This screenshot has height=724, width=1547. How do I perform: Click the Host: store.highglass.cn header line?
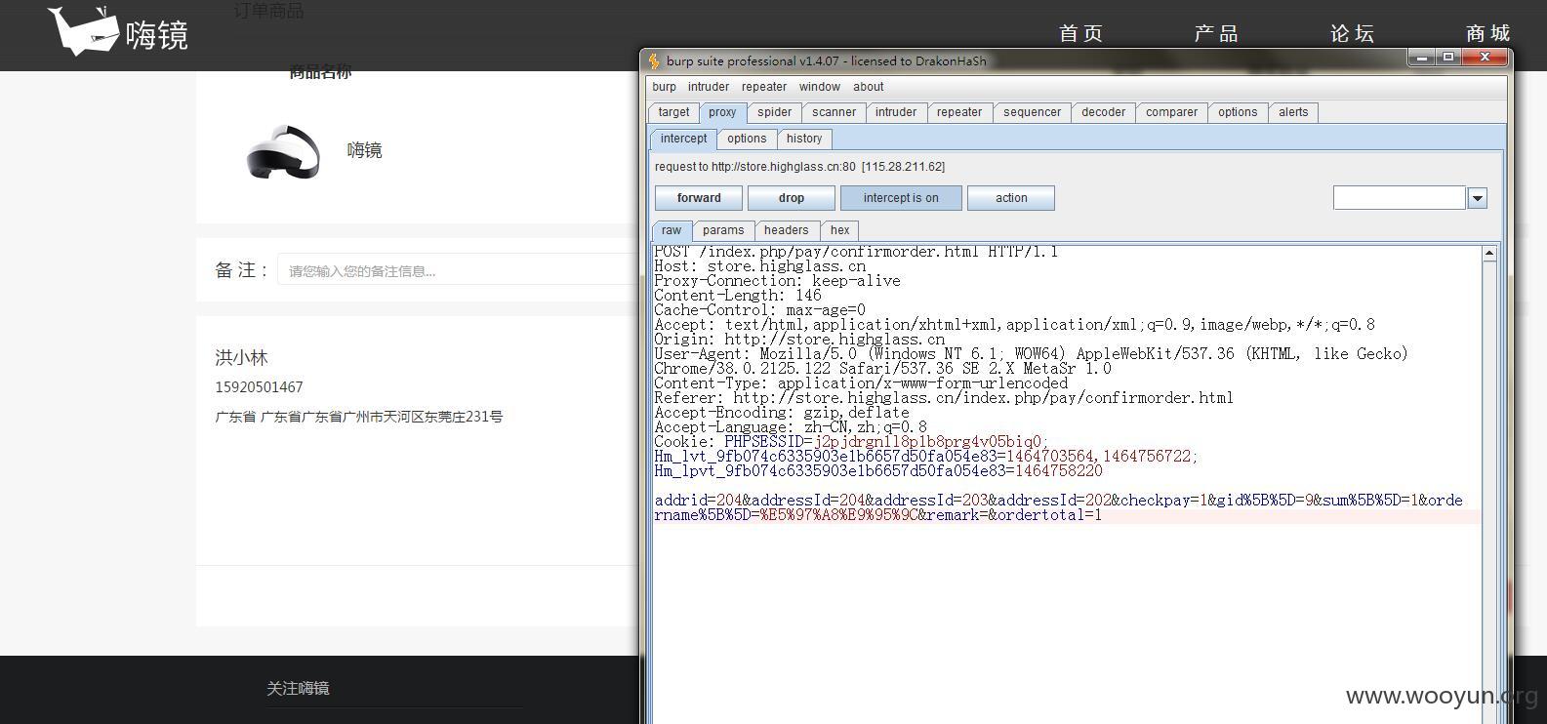coord(760,266)
